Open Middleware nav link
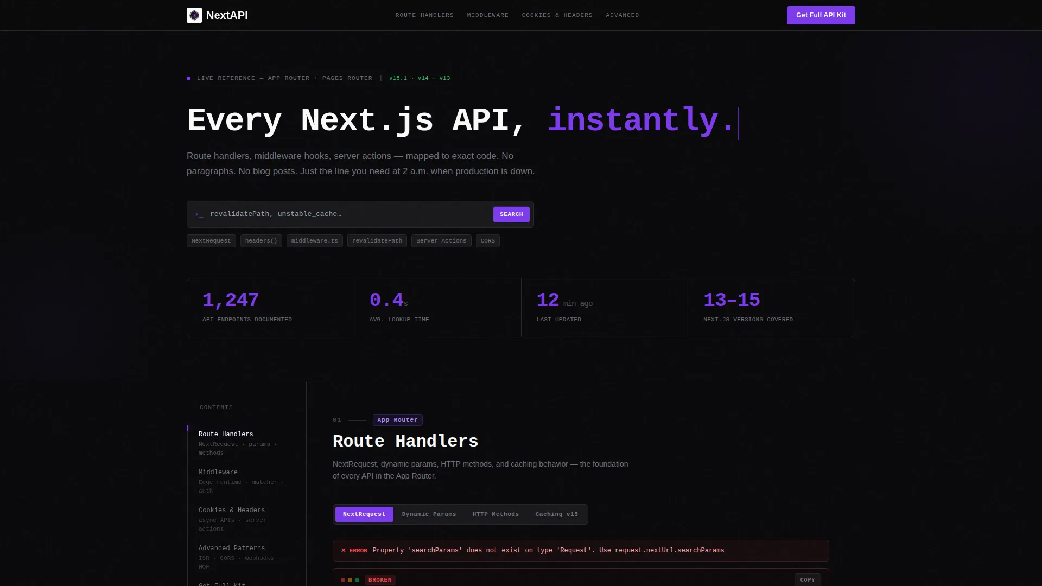The image size is (1042, 586). click(488, 15)
